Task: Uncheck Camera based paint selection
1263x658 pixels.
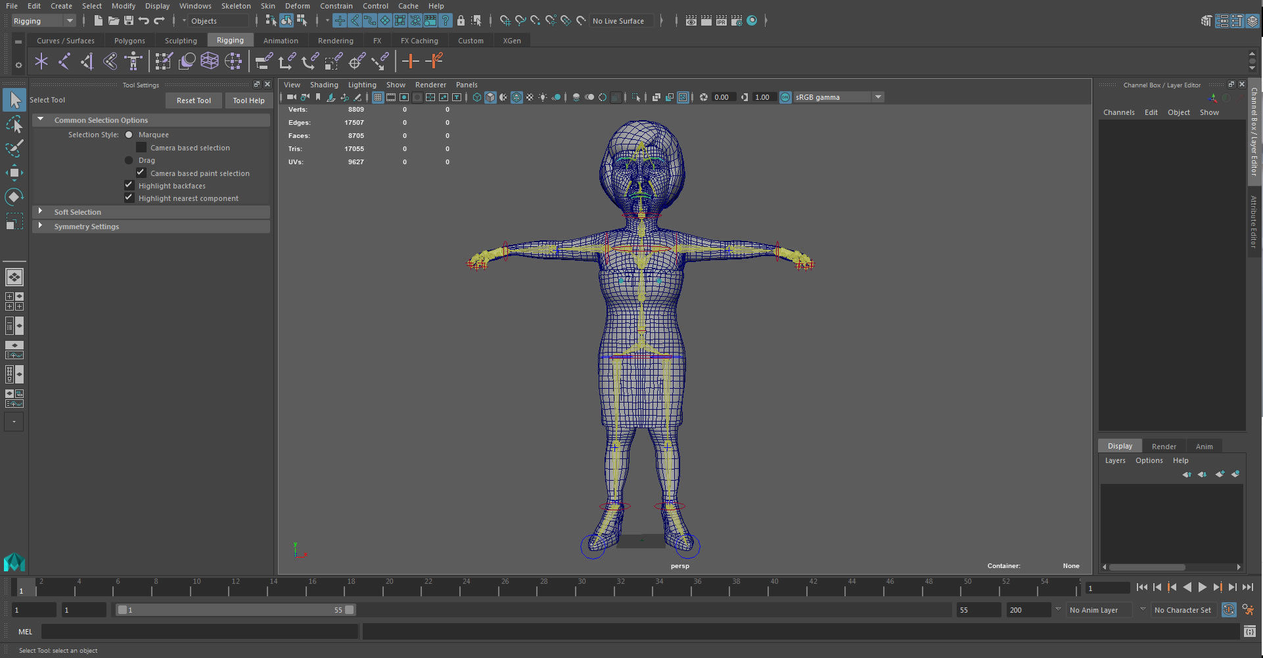Action: click(141, 173)
